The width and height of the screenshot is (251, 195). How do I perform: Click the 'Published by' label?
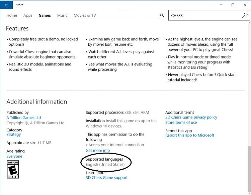coord(17,113)
